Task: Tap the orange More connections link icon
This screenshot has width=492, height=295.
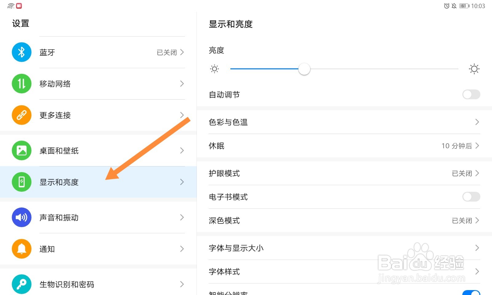Action: tap(22, 115)
